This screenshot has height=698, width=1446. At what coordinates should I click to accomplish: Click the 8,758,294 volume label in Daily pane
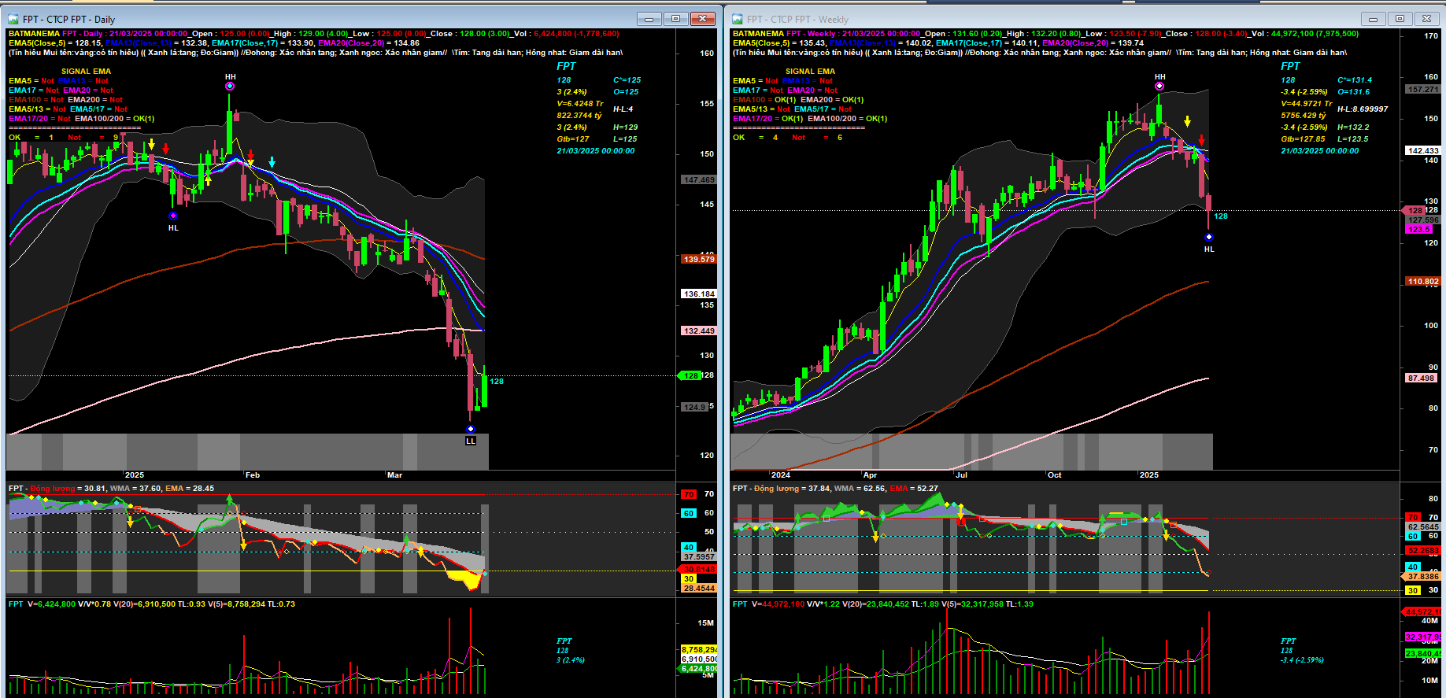[699, 650]
